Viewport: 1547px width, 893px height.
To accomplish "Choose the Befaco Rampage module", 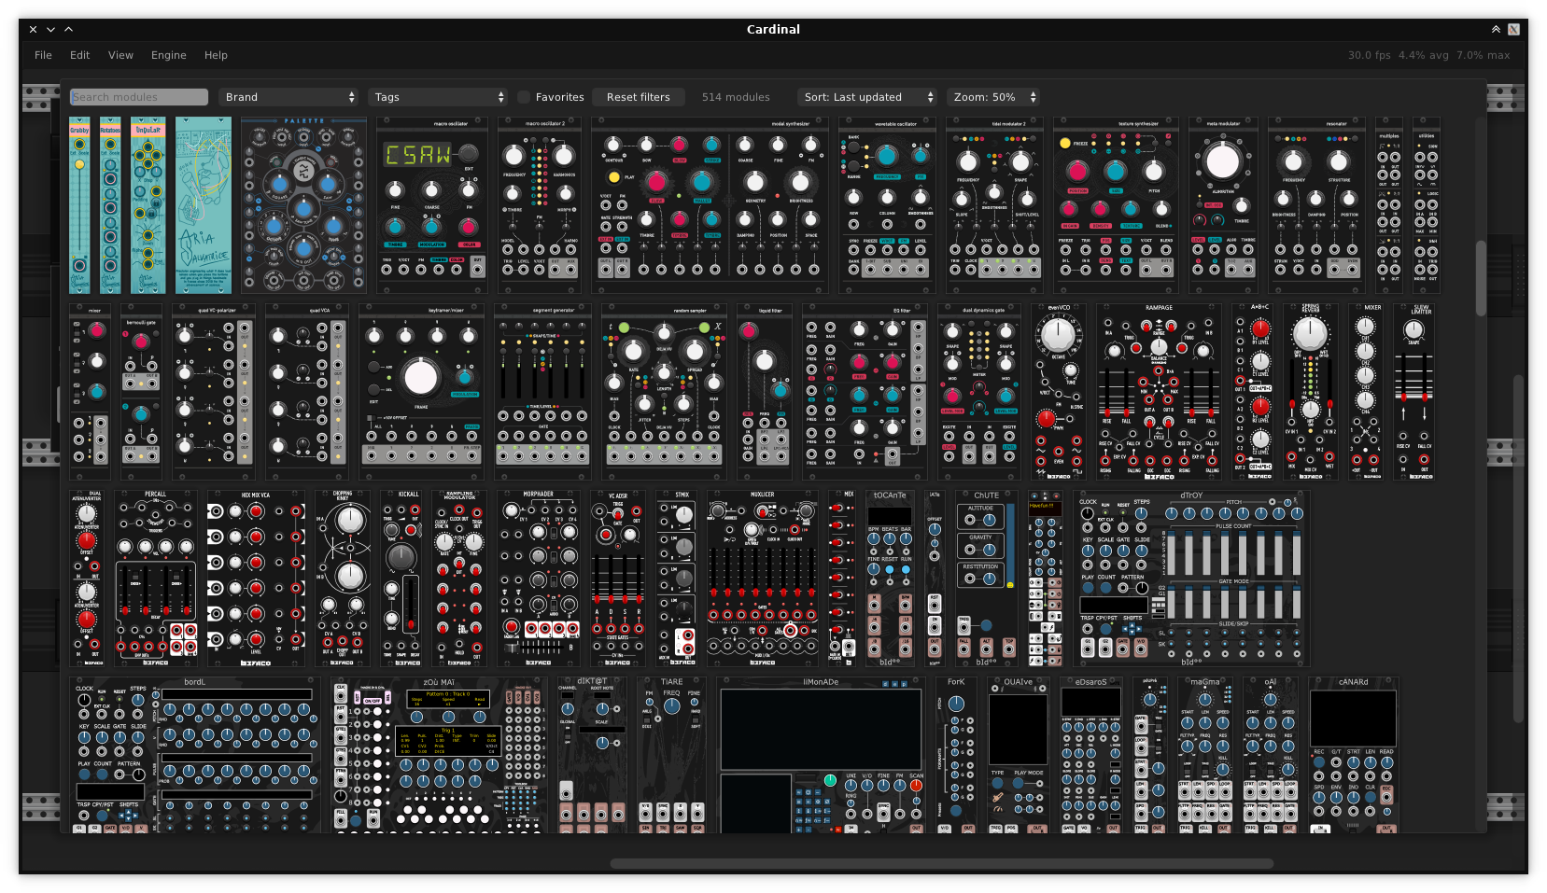I will tap(1159, 392).
